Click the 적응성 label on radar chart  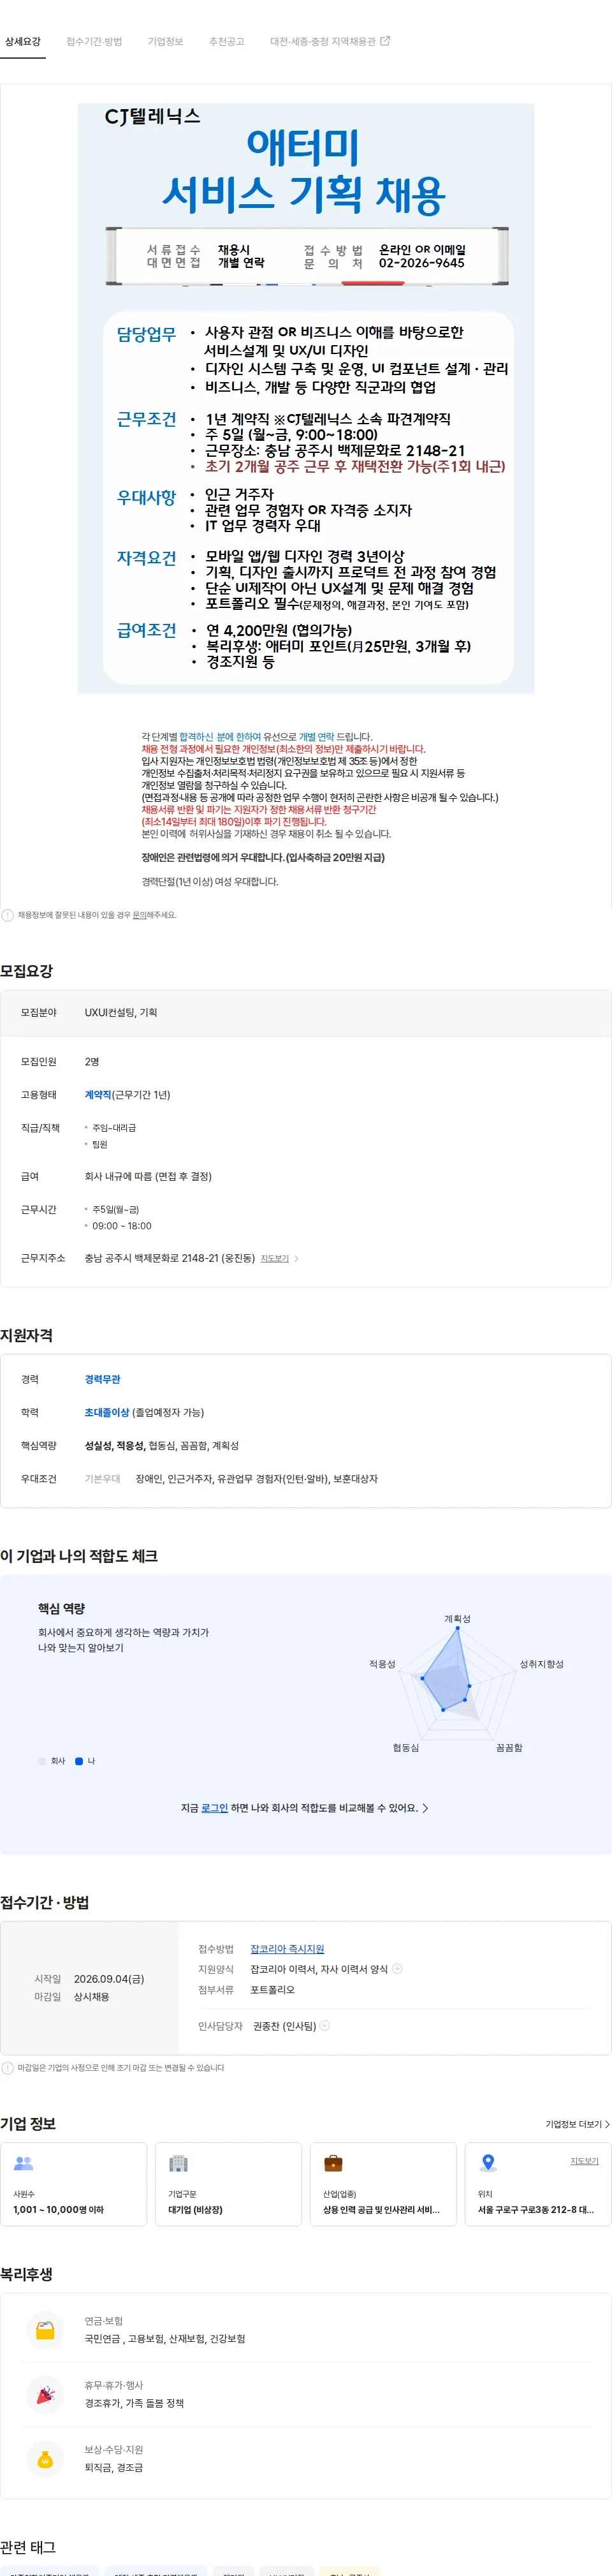coord(382,1664)
